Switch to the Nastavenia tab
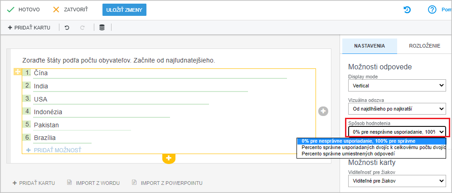This screenshot has width=452, height=193. coord(369,46)
